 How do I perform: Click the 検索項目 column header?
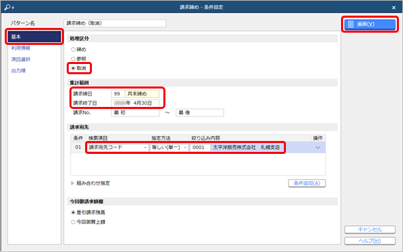tap(98, 138)
